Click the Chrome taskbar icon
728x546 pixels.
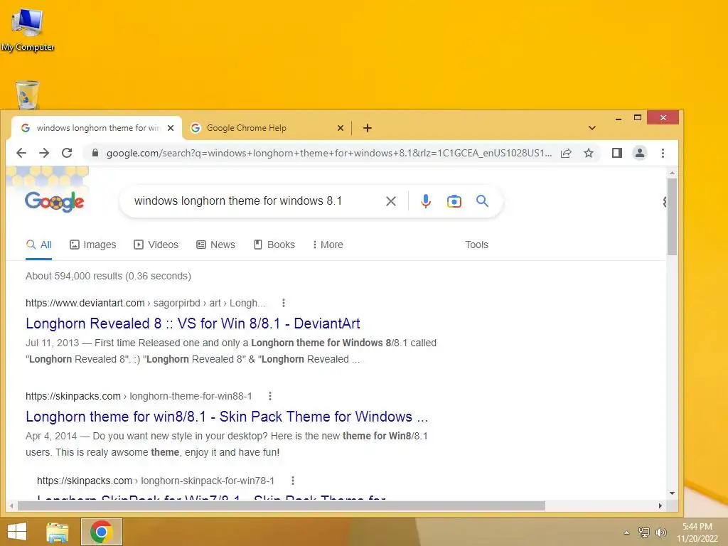pos(102,532)
